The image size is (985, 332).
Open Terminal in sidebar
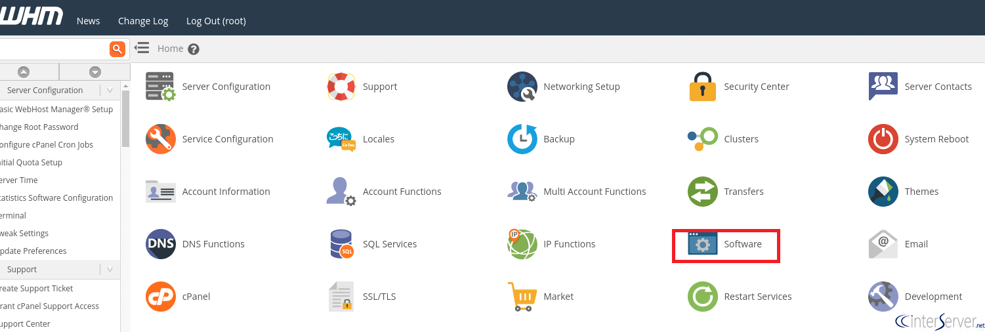pos(13,216)
